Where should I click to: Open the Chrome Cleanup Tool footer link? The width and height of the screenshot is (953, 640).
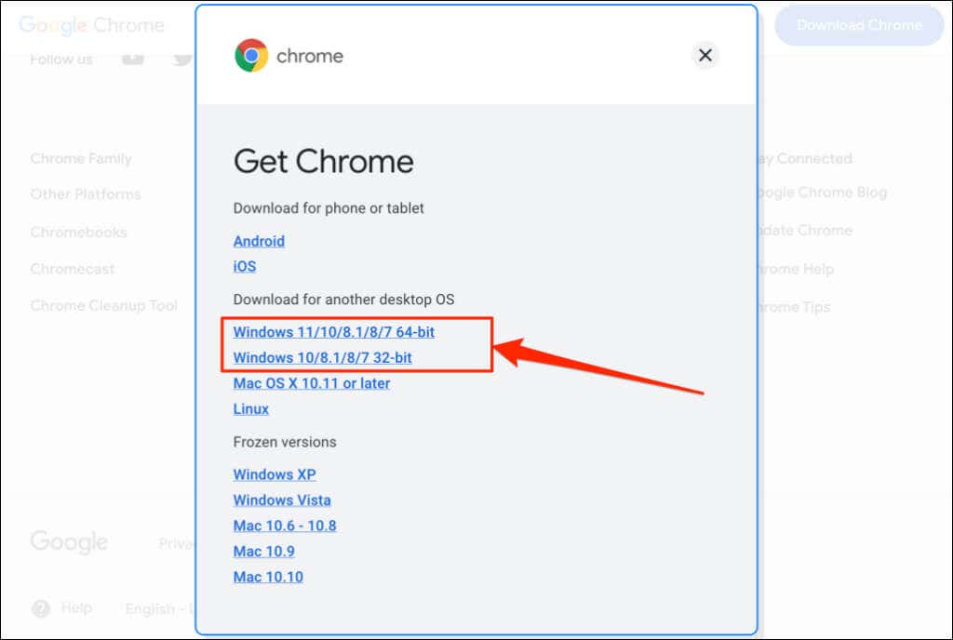103,306
